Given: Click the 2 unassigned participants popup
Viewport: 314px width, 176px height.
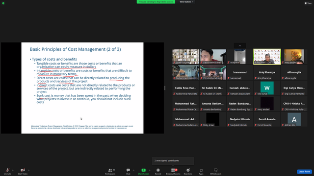Looking at the screenshot, I should [173, 161].
